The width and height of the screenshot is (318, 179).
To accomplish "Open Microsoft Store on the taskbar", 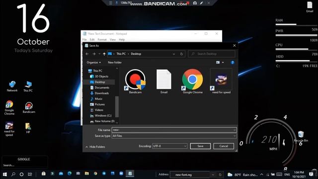I will click(x=43, y=174).
